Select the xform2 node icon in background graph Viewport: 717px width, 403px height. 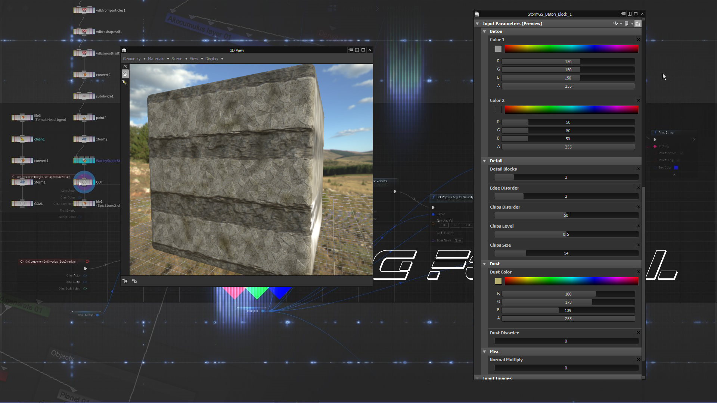tap(84, 139)
